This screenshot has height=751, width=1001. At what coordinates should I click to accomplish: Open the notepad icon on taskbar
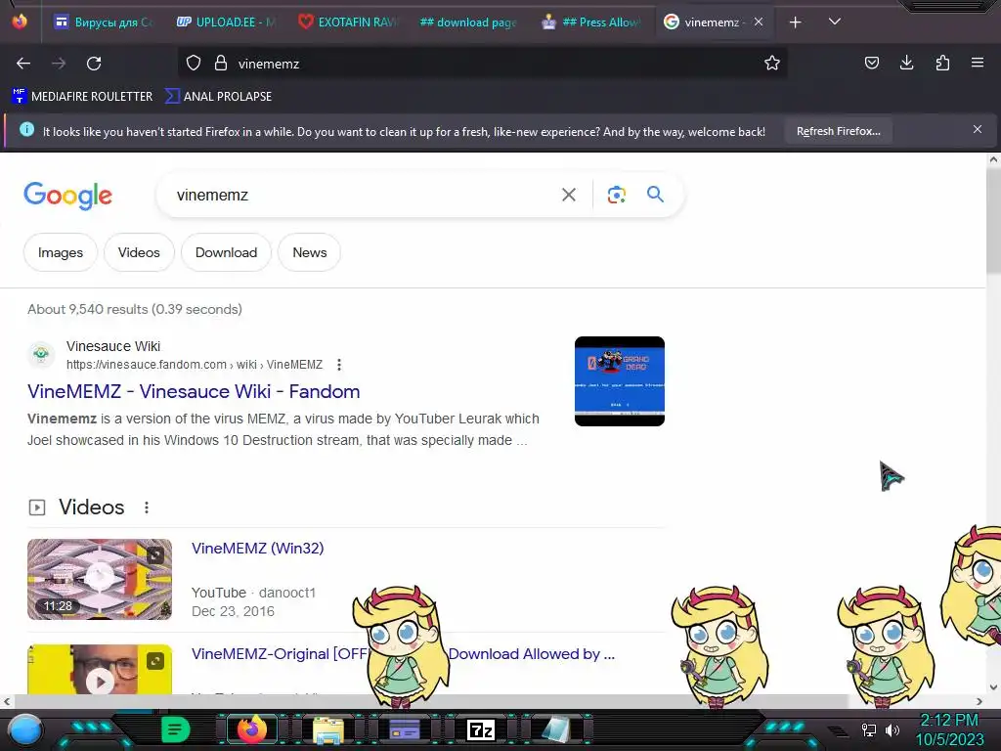[x=556, y=729]
